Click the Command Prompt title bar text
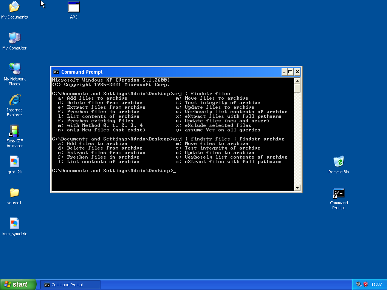 82,72
